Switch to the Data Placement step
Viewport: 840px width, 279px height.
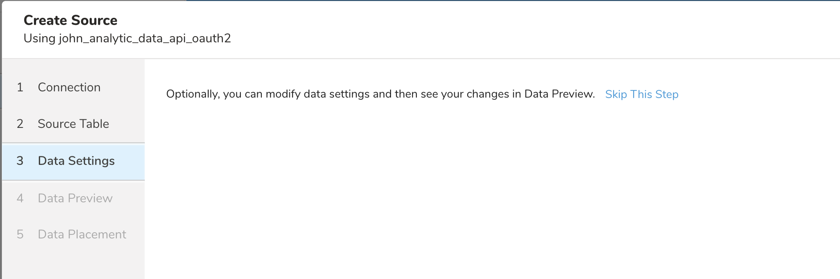[82, 234]
